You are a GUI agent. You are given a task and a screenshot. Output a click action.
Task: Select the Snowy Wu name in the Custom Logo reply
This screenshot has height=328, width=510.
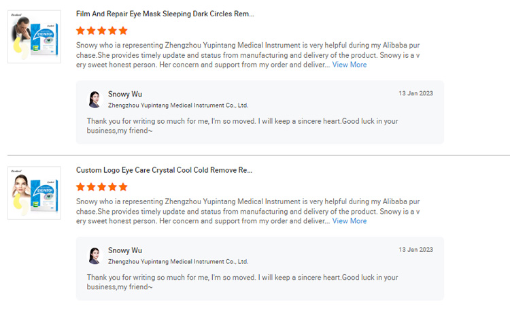(x=125, y=250)
